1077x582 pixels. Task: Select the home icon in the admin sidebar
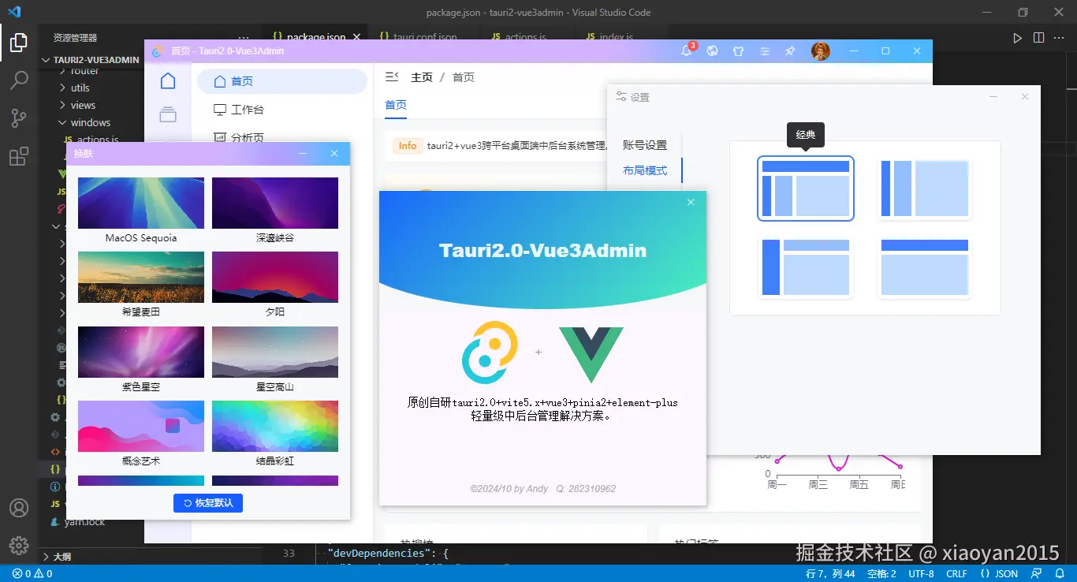pyautogui.click(x=168, y=80)
